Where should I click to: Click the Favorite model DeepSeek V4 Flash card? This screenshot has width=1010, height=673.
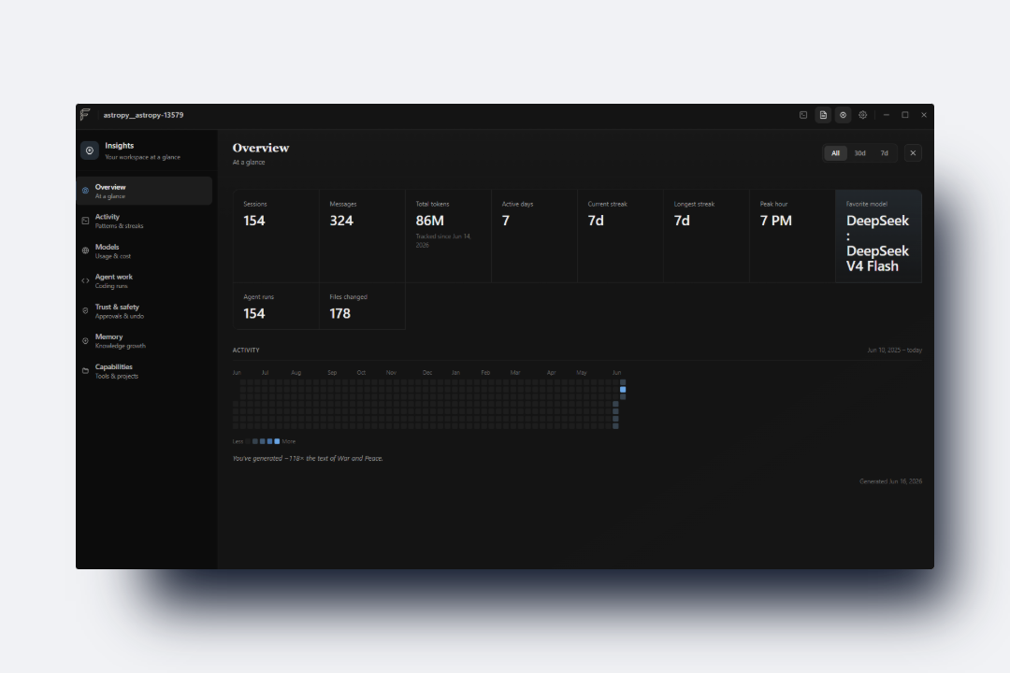878,236
